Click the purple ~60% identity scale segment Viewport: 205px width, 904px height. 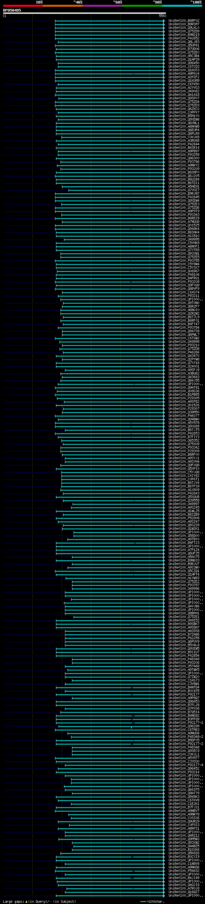click(102, 6)
